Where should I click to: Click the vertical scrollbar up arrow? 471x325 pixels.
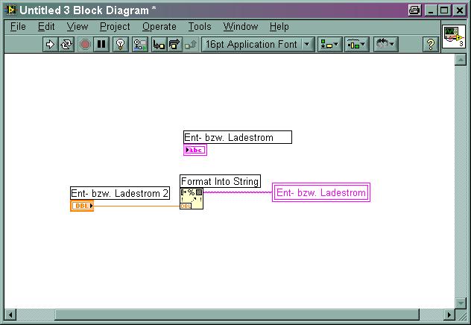[461, 60]
